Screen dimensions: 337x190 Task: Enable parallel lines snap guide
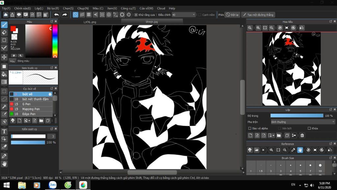point(82,15)
